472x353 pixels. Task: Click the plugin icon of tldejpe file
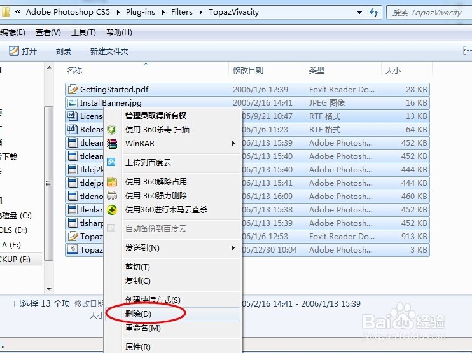tap(73, 183)
